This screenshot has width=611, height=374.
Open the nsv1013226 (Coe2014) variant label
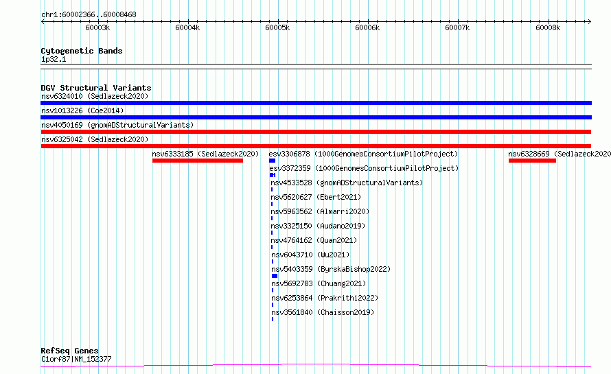coord(82,110)
